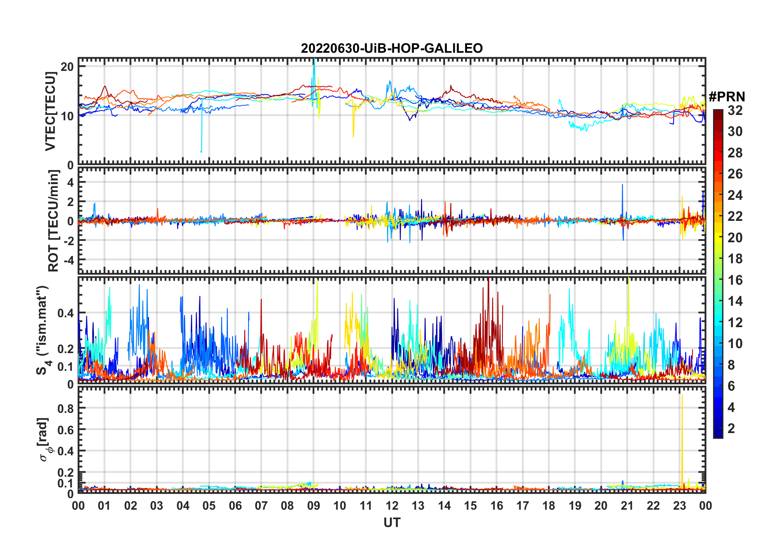Click the 12 hour tick on the UT axis

pyautogui.click(x=392, y=506)
